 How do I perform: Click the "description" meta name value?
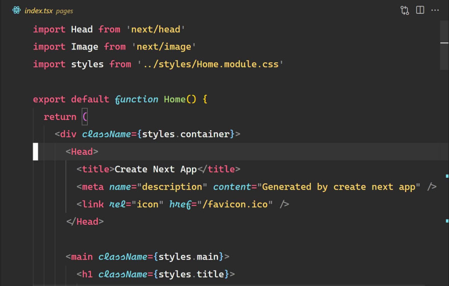pos(172,187)
